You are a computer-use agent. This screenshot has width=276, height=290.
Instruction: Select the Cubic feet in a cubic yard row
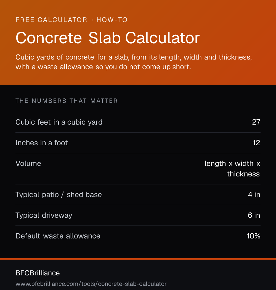click(x=138, y=122)
